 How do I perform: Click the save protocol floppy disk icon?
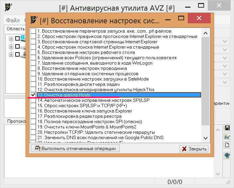pos(227,128)
